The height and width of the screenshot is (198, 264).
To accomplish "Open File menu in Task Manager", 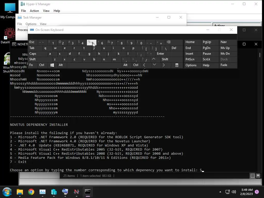I will coord(20,24).
